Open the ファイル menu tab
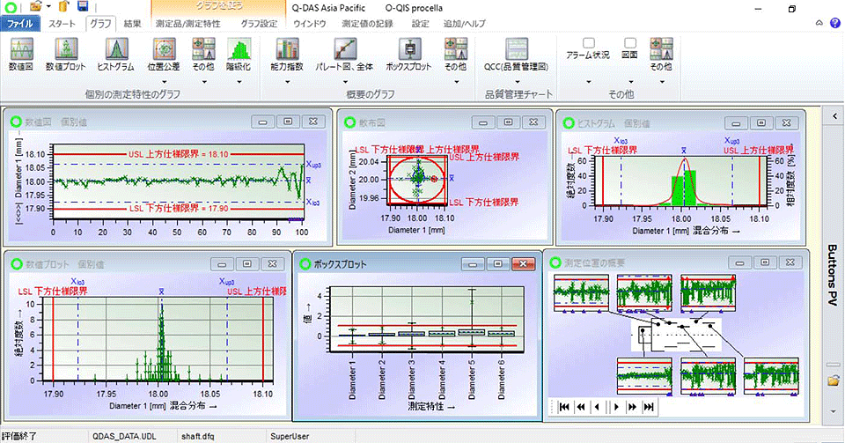This screenshot has width=845, height=443. (20, 24)
